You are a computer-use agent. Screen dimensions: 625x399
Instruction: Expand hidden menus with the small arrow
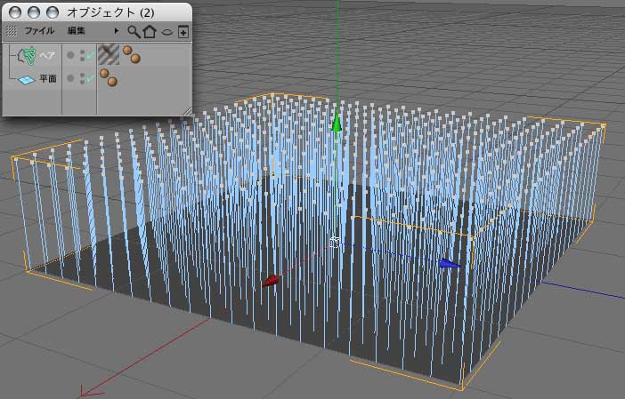pyautogui.click(x=117, y=30)
